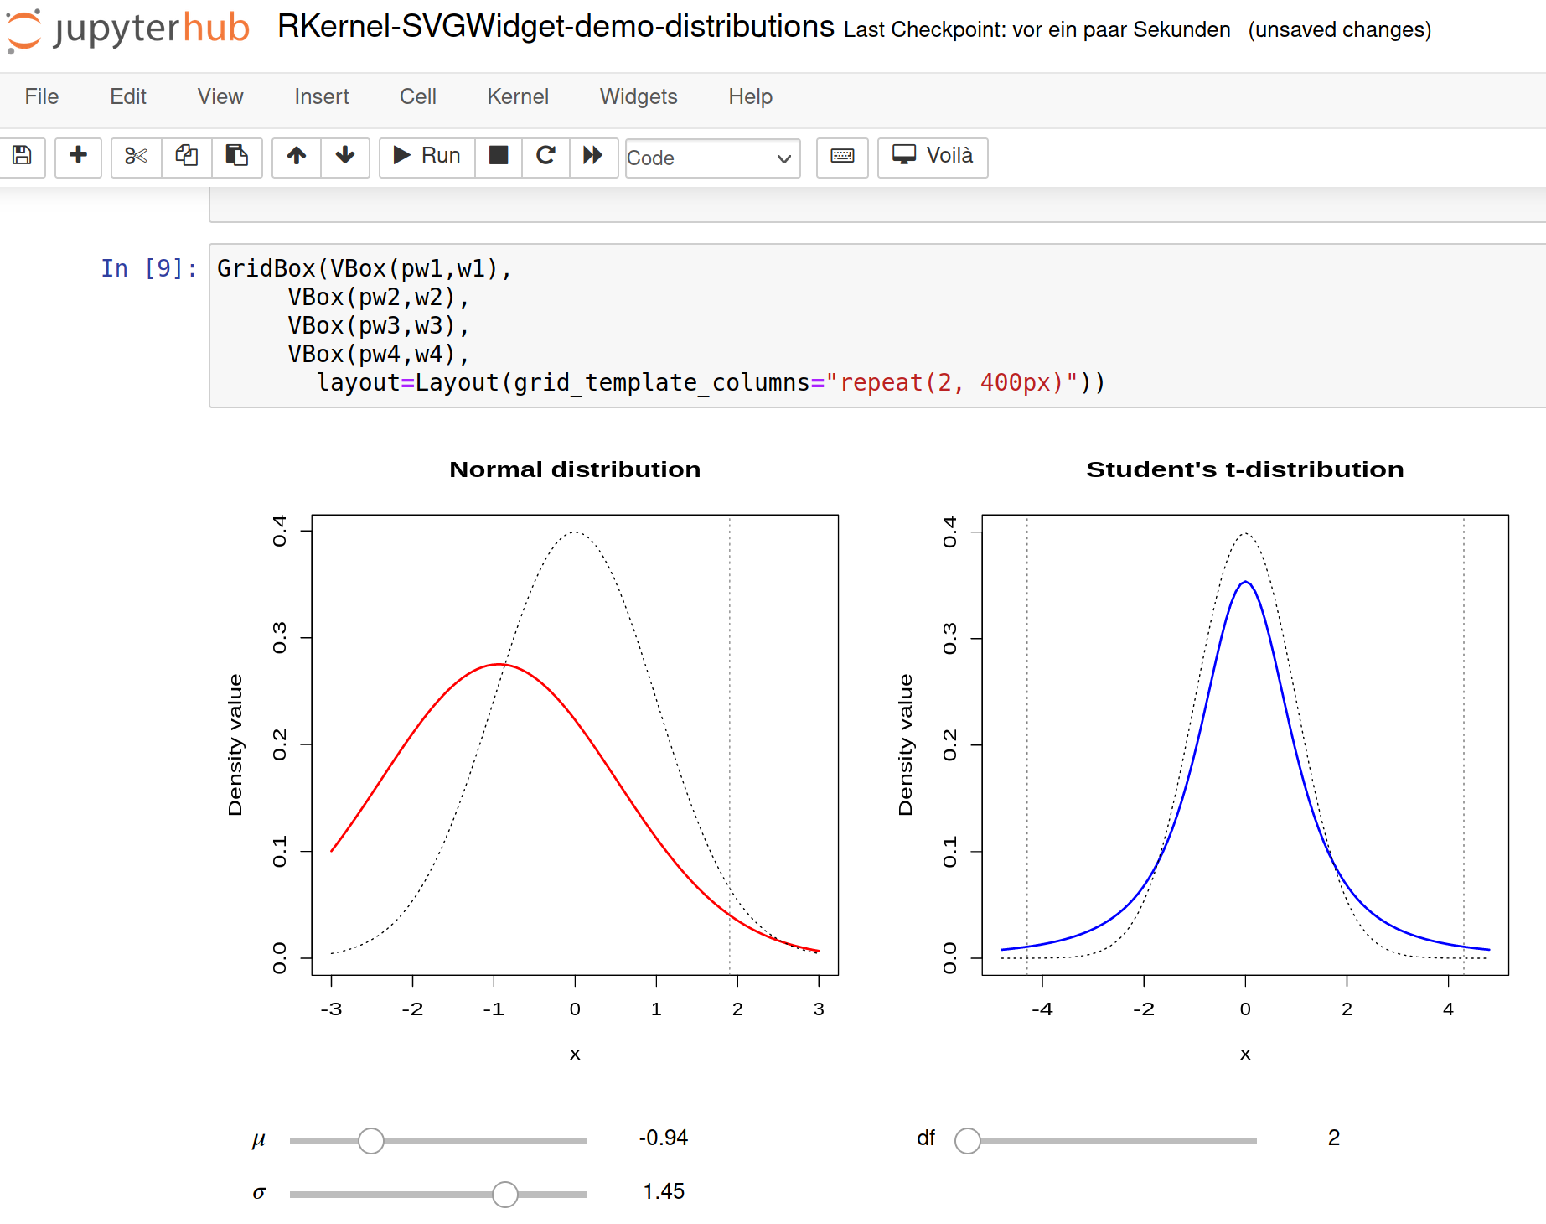This screenshot has width=1546, height=1224.
Task: Copy selected cells icon
Action: 186,157
